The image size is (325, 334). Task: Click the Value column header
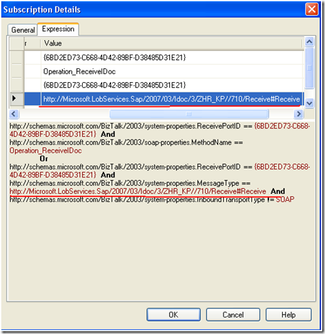pos(171,43)
